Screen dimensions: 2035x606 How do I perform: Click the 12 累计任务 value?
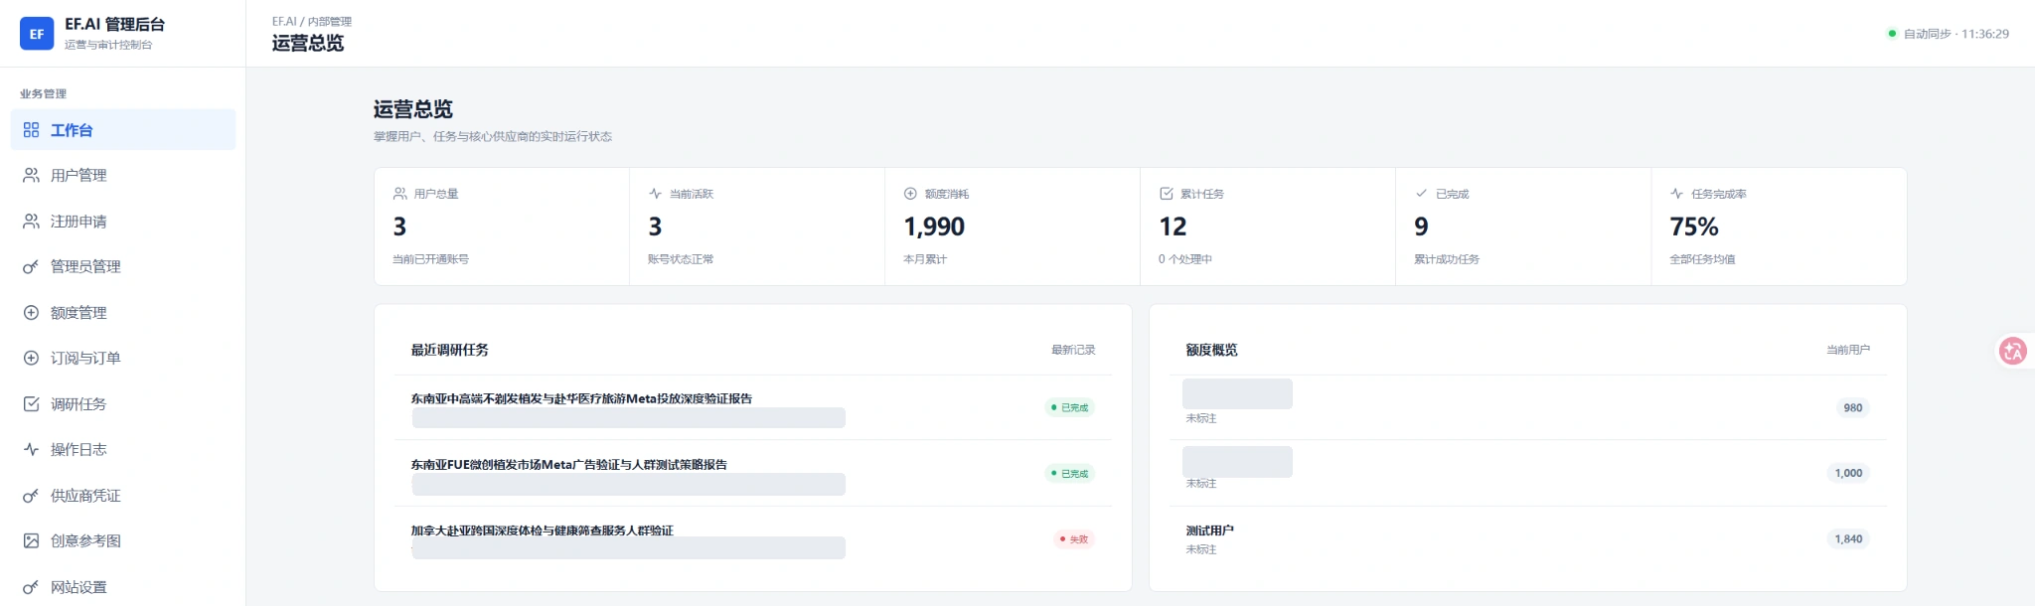click(x=1174, y=227)
